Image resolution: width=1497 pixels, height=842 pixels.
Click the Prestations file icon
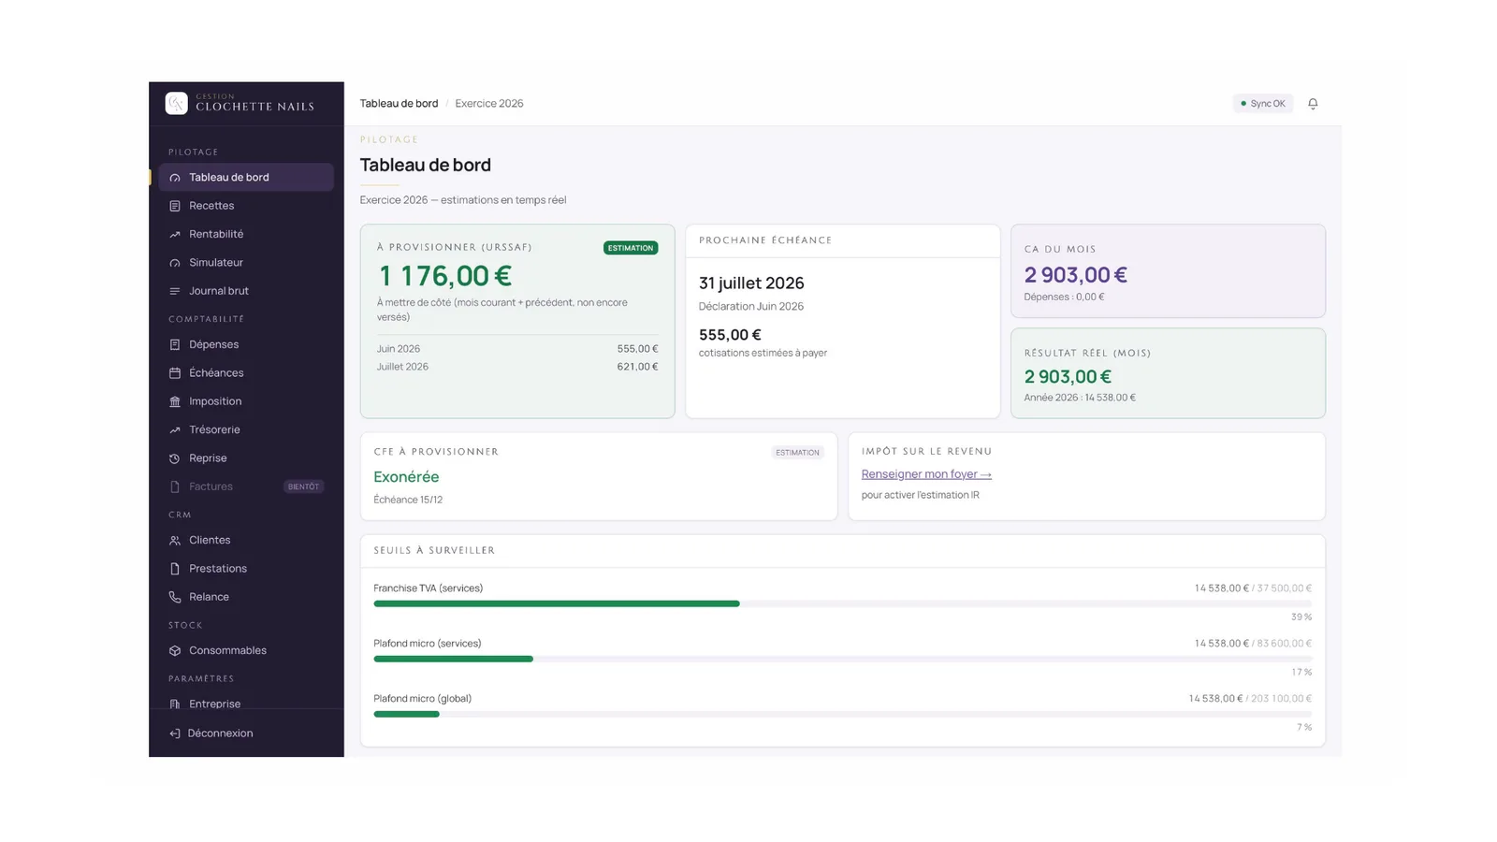(x=175, y=569)
